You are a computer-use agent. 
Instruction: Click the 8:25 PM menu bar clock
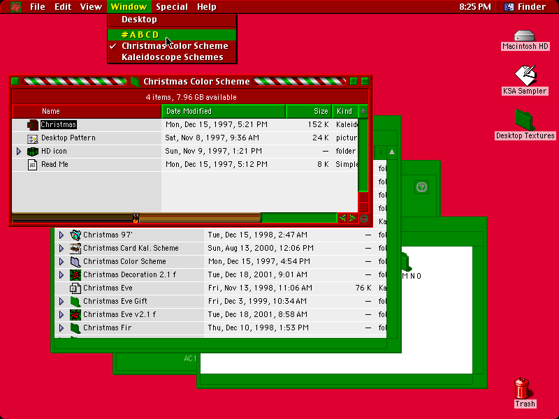(475, 7)
